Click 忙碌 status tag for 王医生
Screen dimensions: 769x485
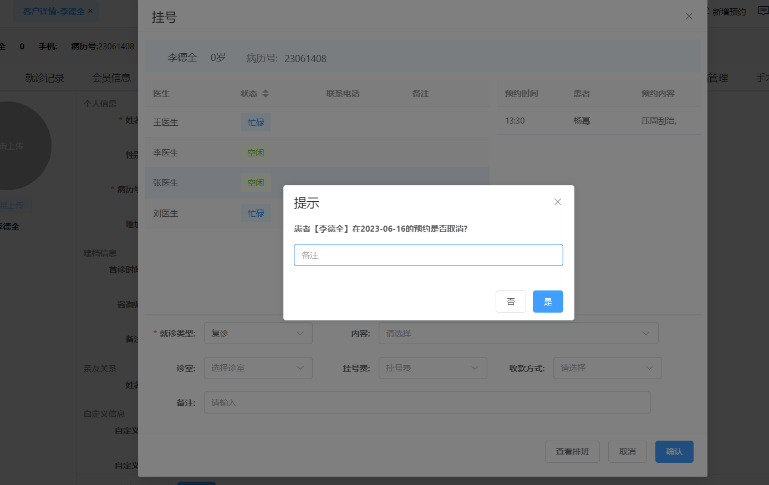[x=256, y=122]
